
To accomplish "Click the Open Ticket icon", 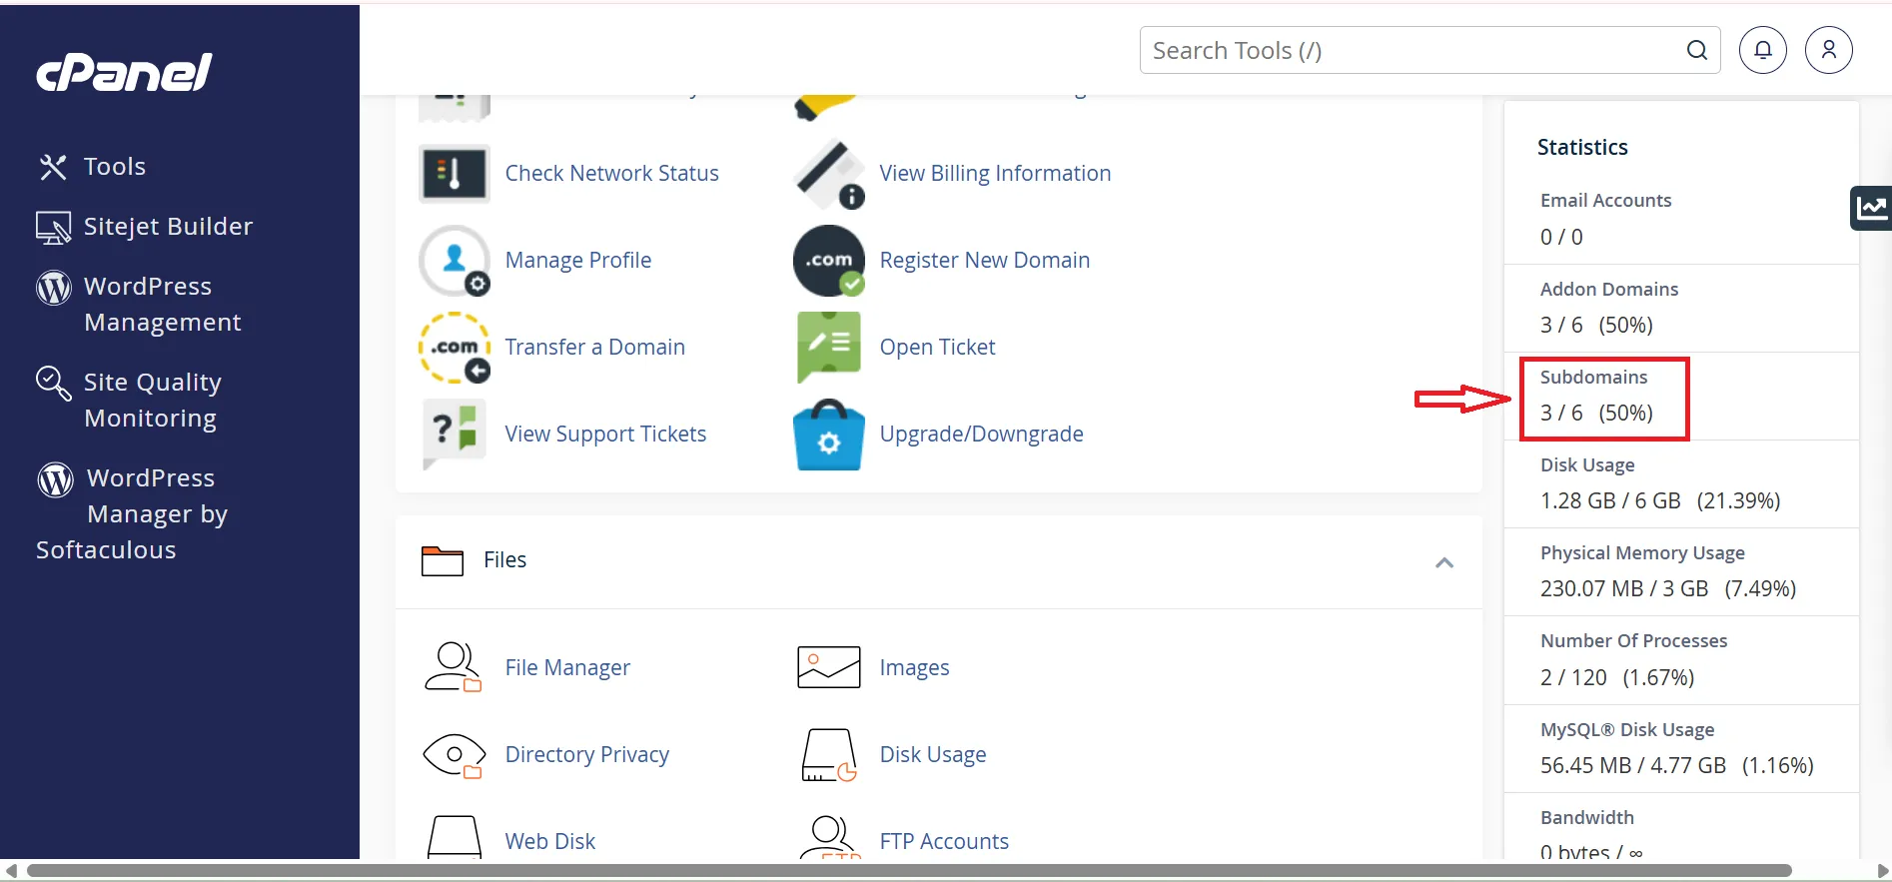I will [829, 347].
